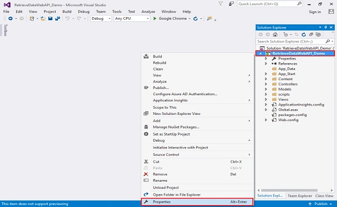This screenshot has height=207, width=337.
Task: Select the Global.asax file
Action: [x=288, y=110]
